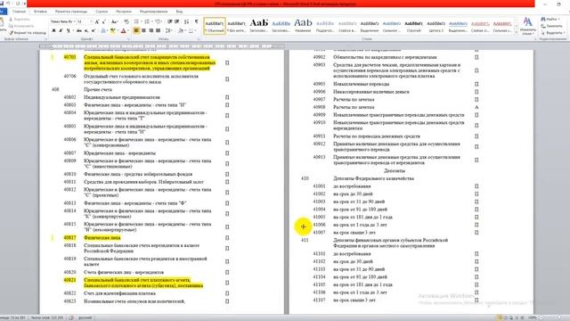The height and width of the screenshot is (321, 570).
Task: Click the Shading paint bucket icon
Action: (180, 31)
